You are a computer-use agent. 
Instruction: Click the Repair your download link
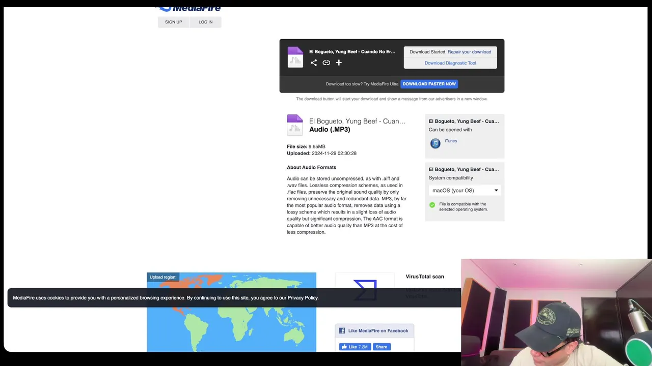click(469, 52)
